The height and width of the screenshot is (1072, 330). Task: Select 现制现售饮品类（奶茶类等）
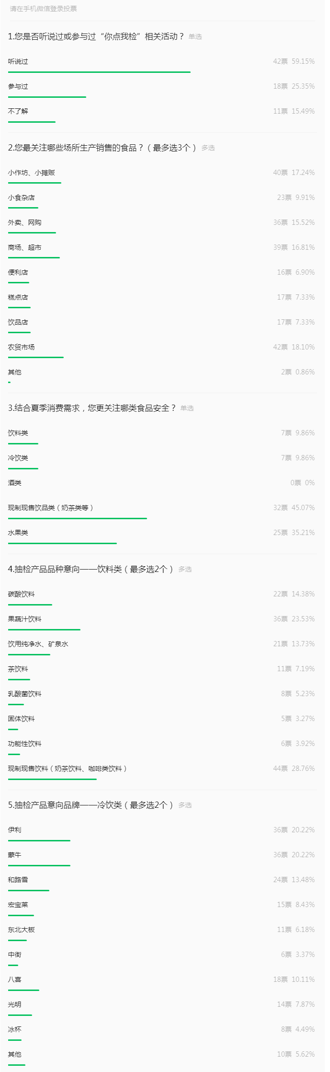tap(161, 511)
